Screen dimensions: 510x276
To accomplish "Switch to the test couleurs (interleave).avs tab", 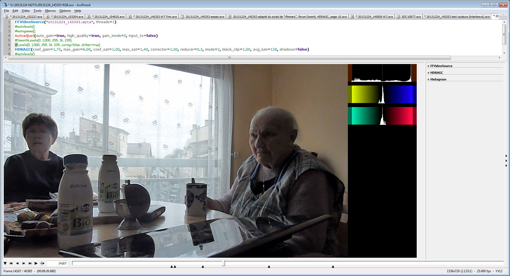I will pyautogui.click(x=457, y=17).
